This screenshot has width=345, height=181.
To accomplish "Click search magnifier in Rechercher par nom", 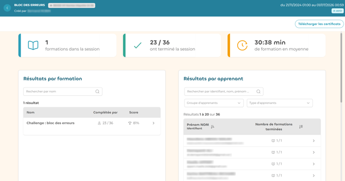I will coord(97,91).
